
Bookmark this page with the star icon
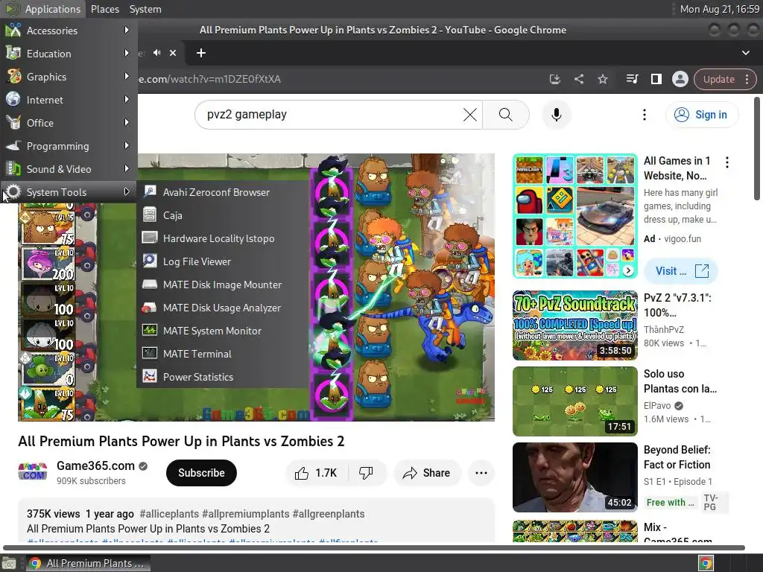pos(602,79)
